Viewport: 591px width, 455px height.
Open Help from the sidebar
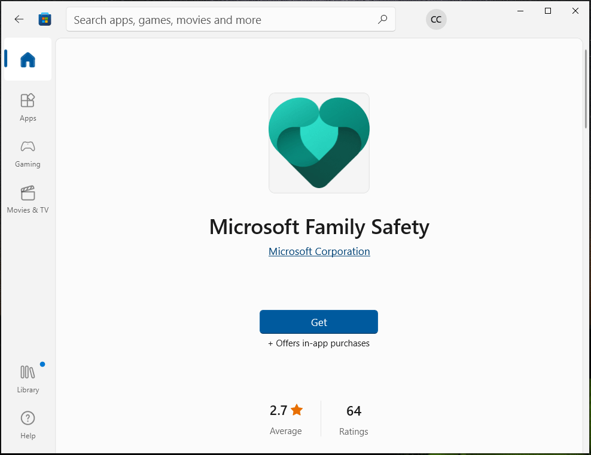point(28,426)
